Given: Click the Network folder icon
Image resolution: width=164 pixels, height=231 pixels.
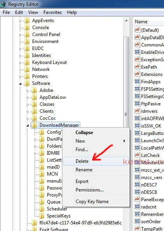Looking at the screenshot, I should tap(27, 69).
